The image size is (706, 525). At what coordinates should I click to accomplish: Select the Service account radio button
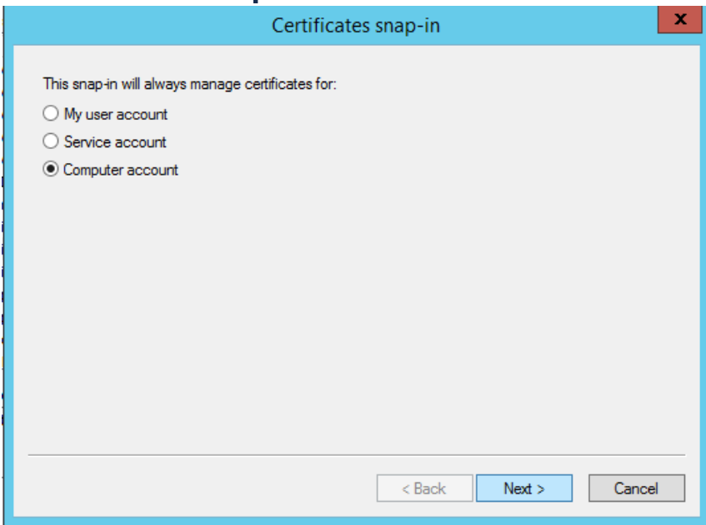51,142
